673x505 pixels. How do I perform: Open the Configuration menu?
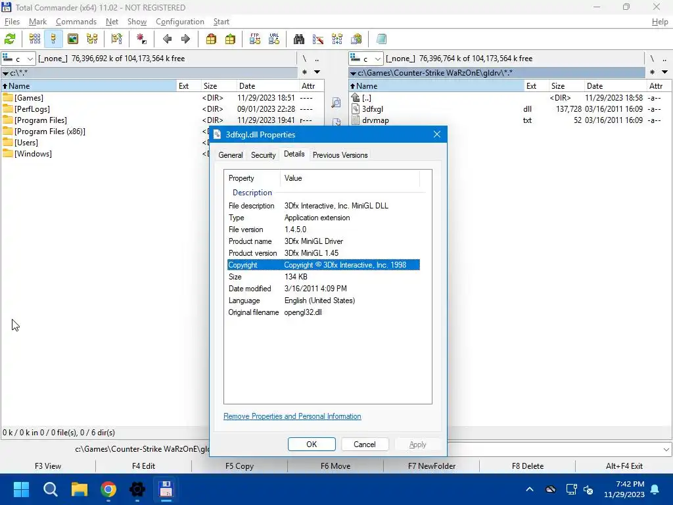(x=180, y=22)
